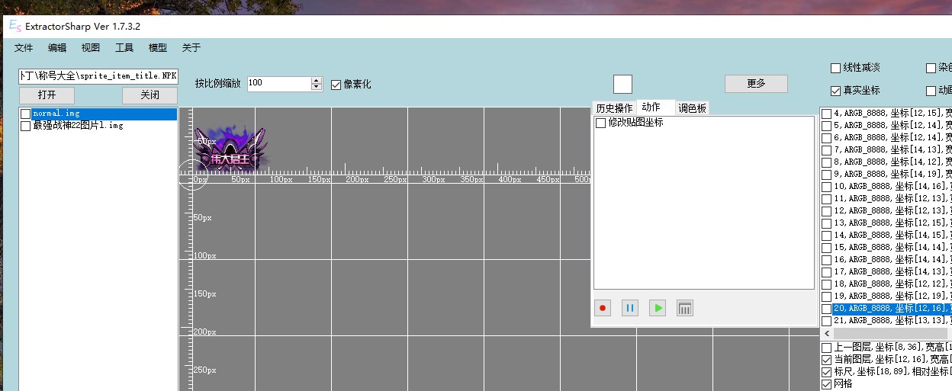Viewport: 952px width, 391px height.
Task: Click the 打开 button
Action: 47,95
